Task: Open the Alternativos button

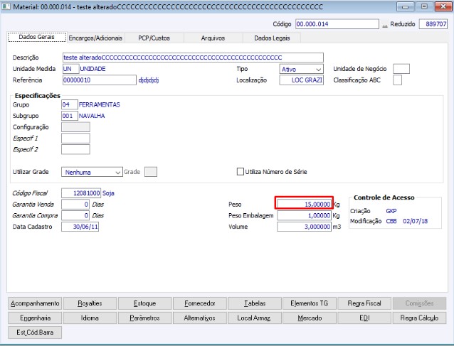Action: coord(199,318)
